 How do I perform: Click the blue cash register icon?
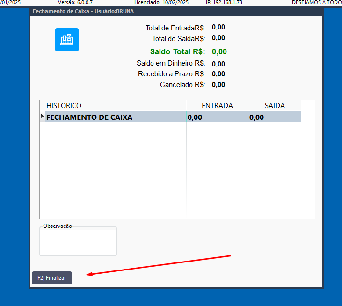(x=67, y=40)
